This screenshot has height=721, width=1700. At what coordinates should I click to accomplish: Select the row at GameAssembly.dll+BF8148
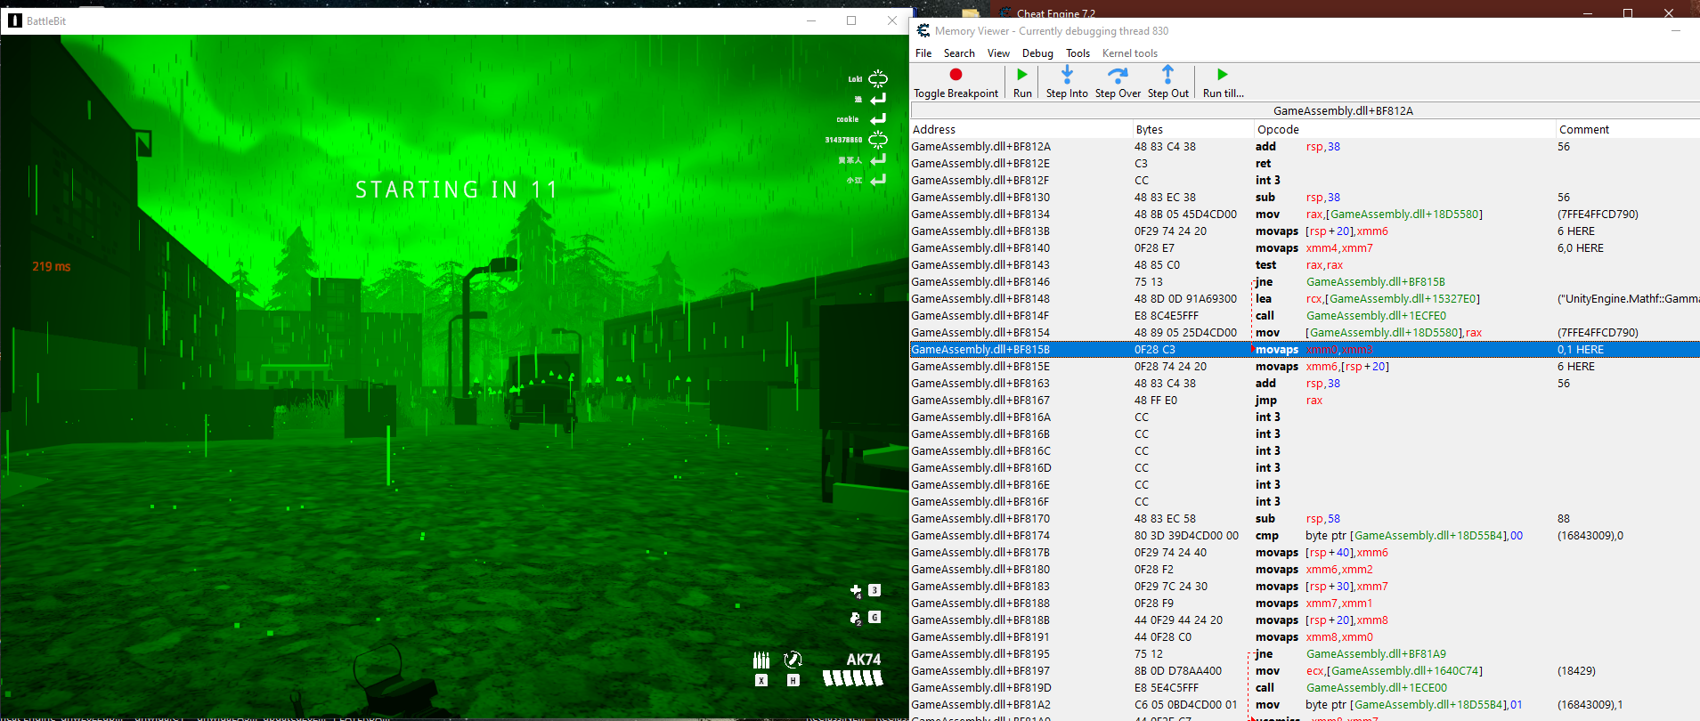click(x=1305, y=299)
